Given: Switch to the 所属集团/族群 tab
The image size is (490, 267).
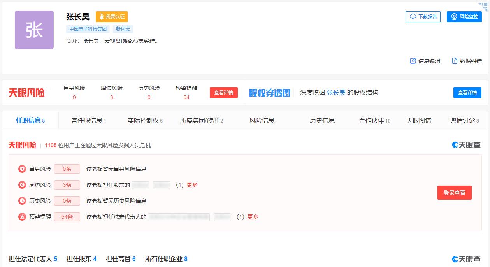Looking at the screenshot, I should (x=202, y=121).
